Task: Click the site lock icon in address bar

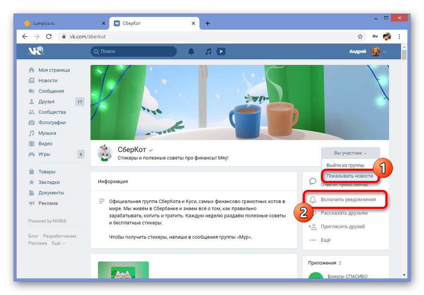Action: pyautogui.click(x=64, y=36)
